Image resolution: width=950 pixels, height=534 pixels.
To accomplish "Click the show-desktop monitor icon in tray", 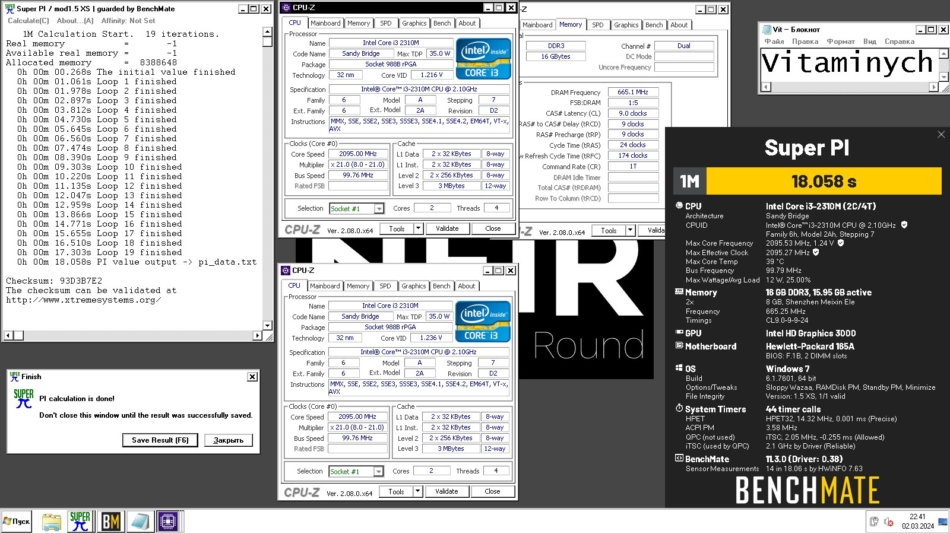I will click(943, 522).
